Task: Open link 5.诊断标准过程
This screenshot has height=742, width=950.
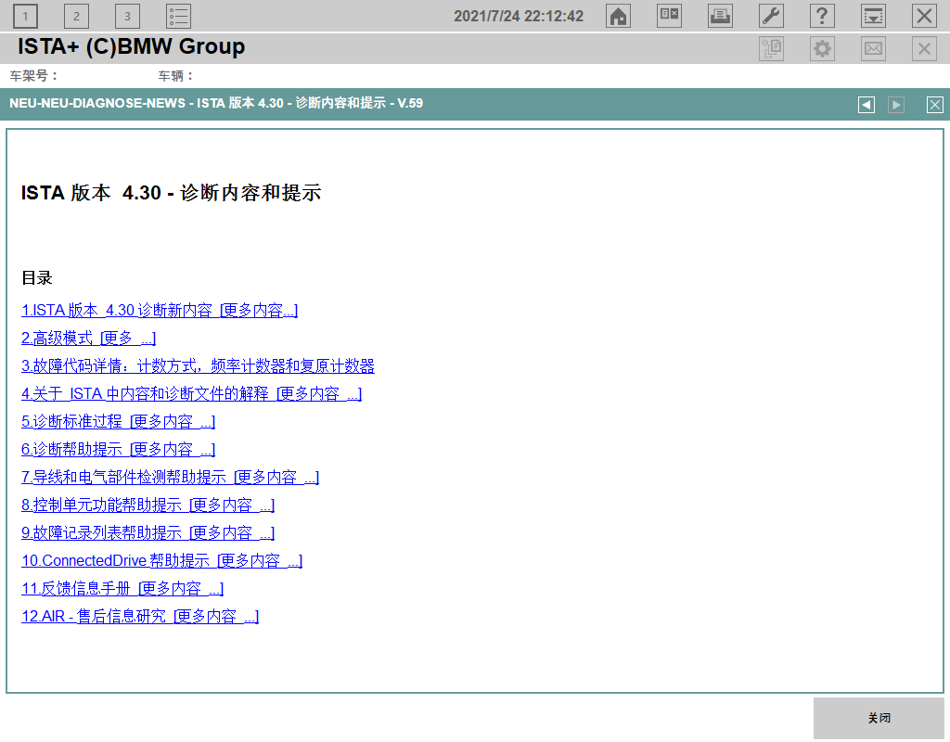Action: pos(118,422)
